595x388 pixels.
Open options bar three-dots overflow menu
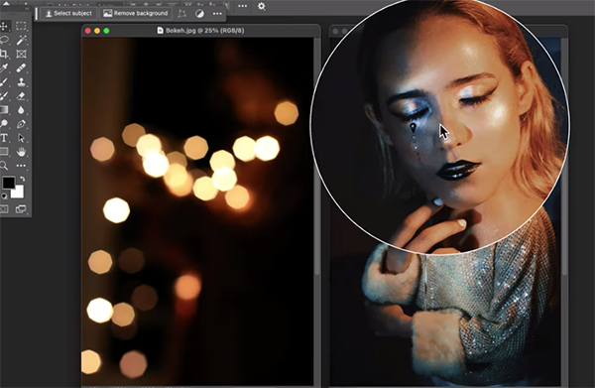[x=243, y=6]
